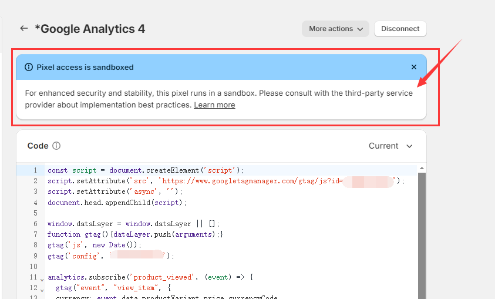Click the chevron next to More actions
Image resolution: width=495 pixels, height=299 pixels.
coord(360,29)
